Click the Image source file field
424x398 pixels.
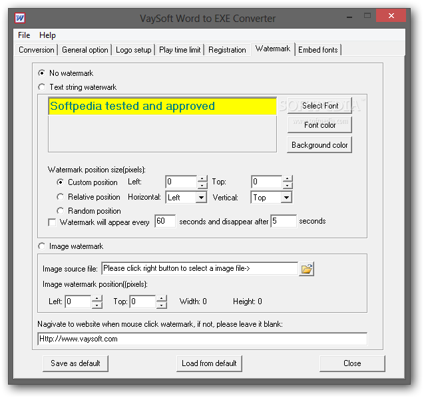coord(200,268)
